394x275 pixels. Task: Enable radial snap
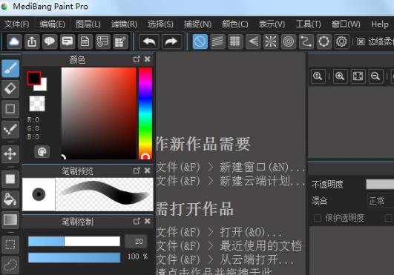pyautogui.click(x=271, y=42)
